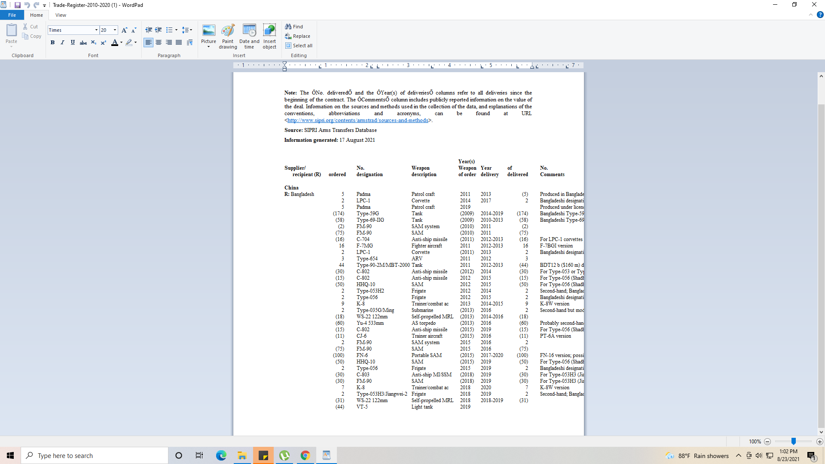Toggle Subscript formatting
825x464 pixels.
tap(93, 43)
